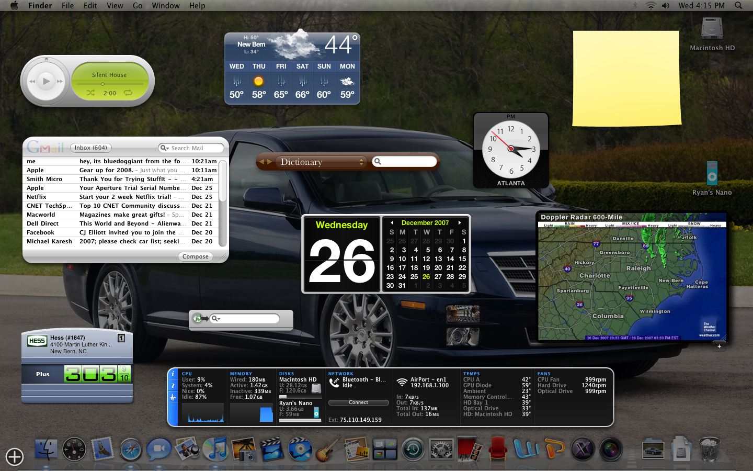The width and height of the screenshot is (753, 471).
Task: Open System Preferences from the Dock
Action: tap(441, 449)
